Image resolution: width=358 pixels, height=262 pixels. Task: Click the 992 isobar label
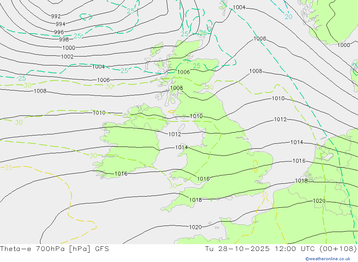[56, 16]
